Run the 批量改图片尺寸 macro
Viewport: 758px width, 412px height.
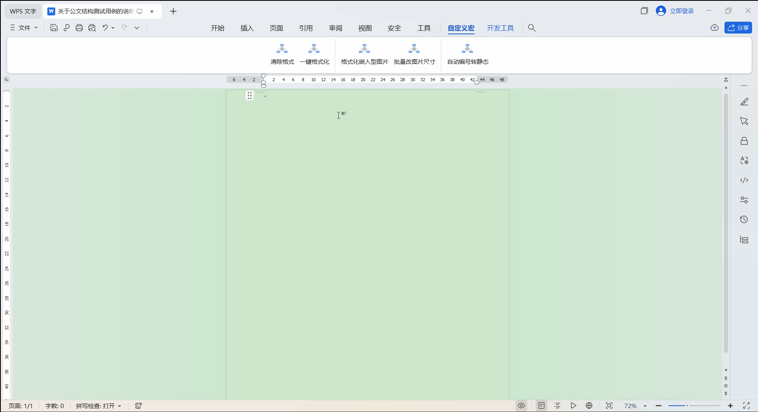point(414,49)
